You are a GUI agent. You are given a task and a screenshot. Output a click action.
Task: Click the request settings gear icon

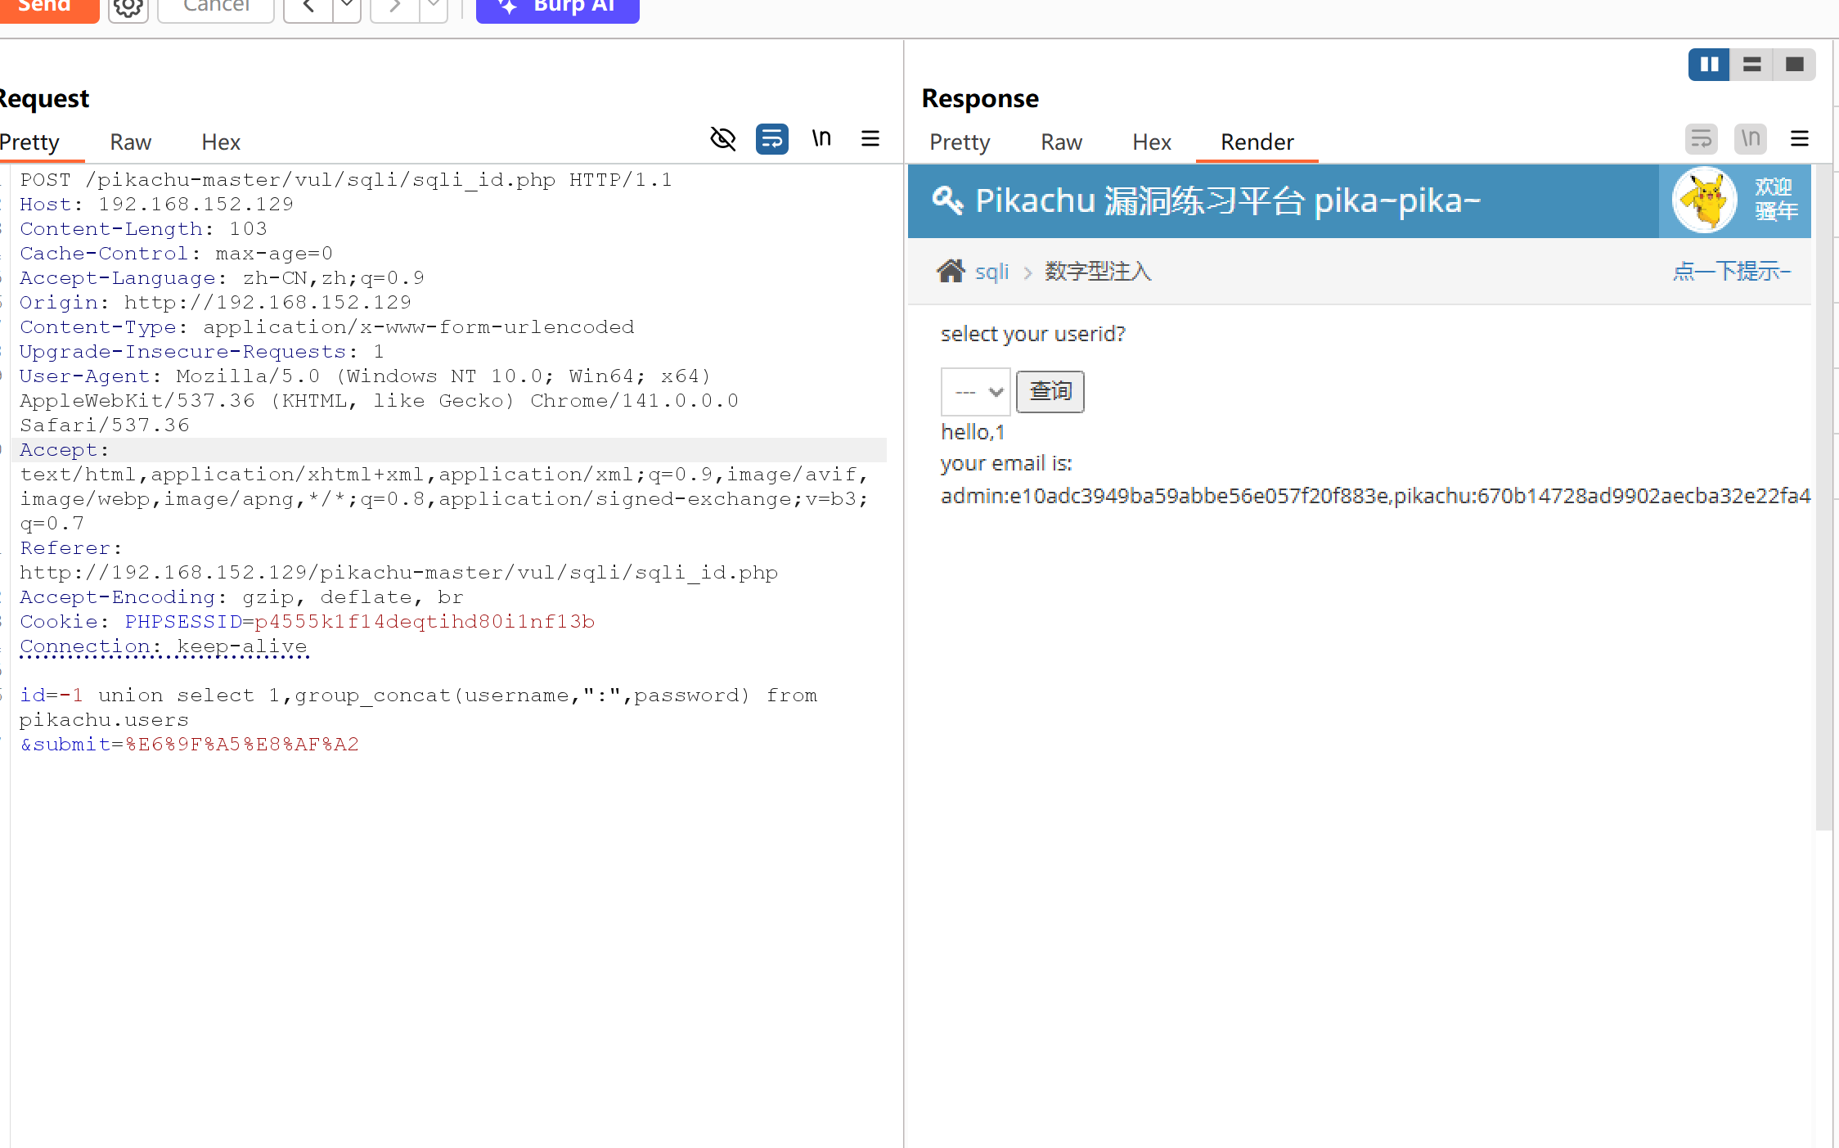click(x=128, y=7)
